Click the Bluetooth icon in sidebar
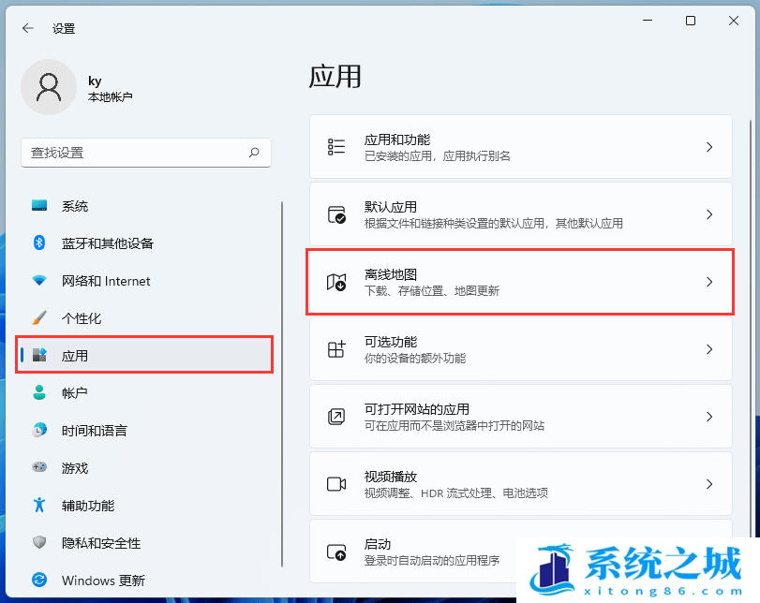Viewport: 760px width, 603px height. point(39,243)
